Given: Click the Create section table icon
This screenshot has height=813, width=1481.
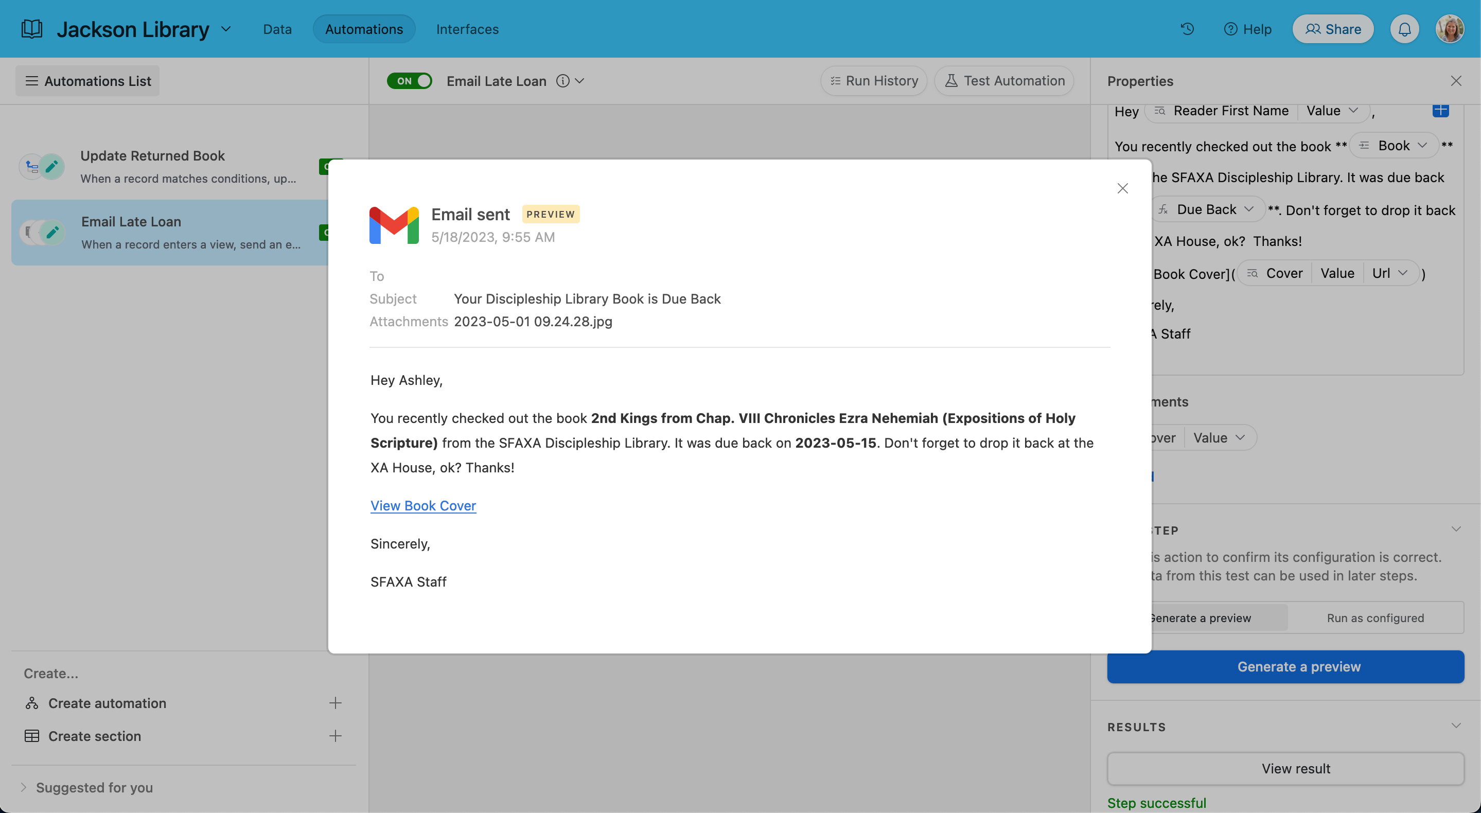Looking at the screenshot, I should (31, 735).
